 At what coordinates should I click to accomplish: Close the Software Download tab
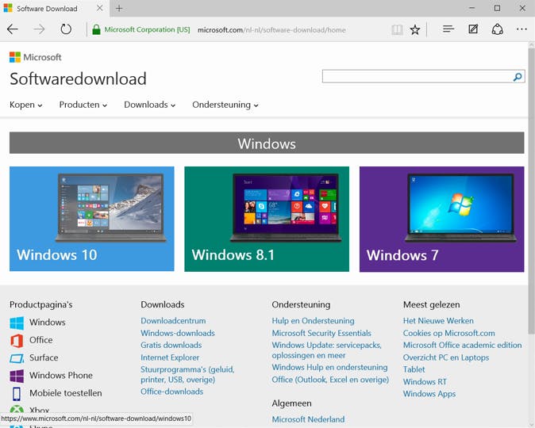(x=100, y=8)
